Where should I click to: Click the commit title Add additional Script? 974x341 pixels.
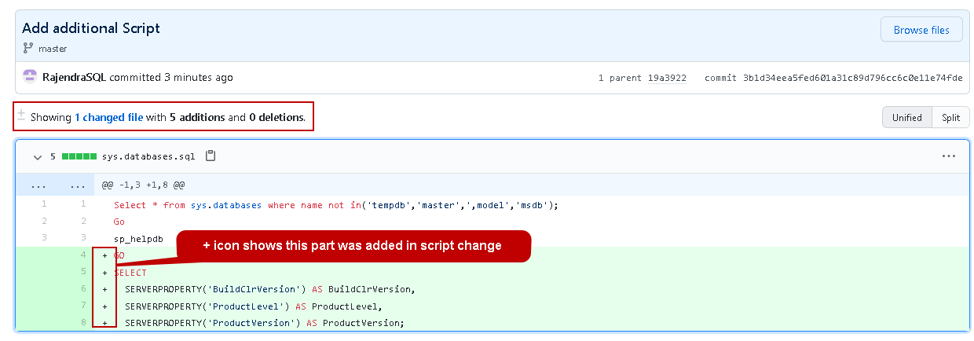91,28
